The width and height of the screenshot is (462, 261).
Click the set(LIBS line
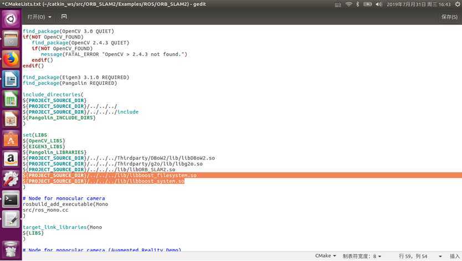coord(35,135)
